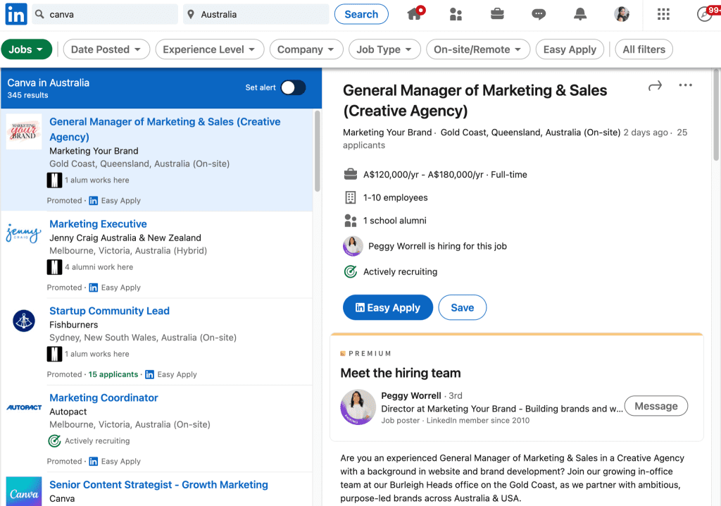Viewport: 721px width, 506px height.
Task: Open the My Network icon
Action: (x=456, y=14)
